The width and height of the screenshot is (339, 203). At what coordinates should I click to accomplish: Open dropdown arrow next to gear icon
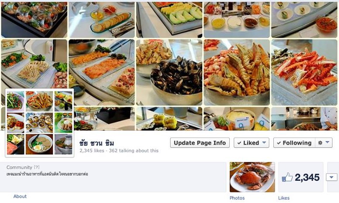pos(328,142)
